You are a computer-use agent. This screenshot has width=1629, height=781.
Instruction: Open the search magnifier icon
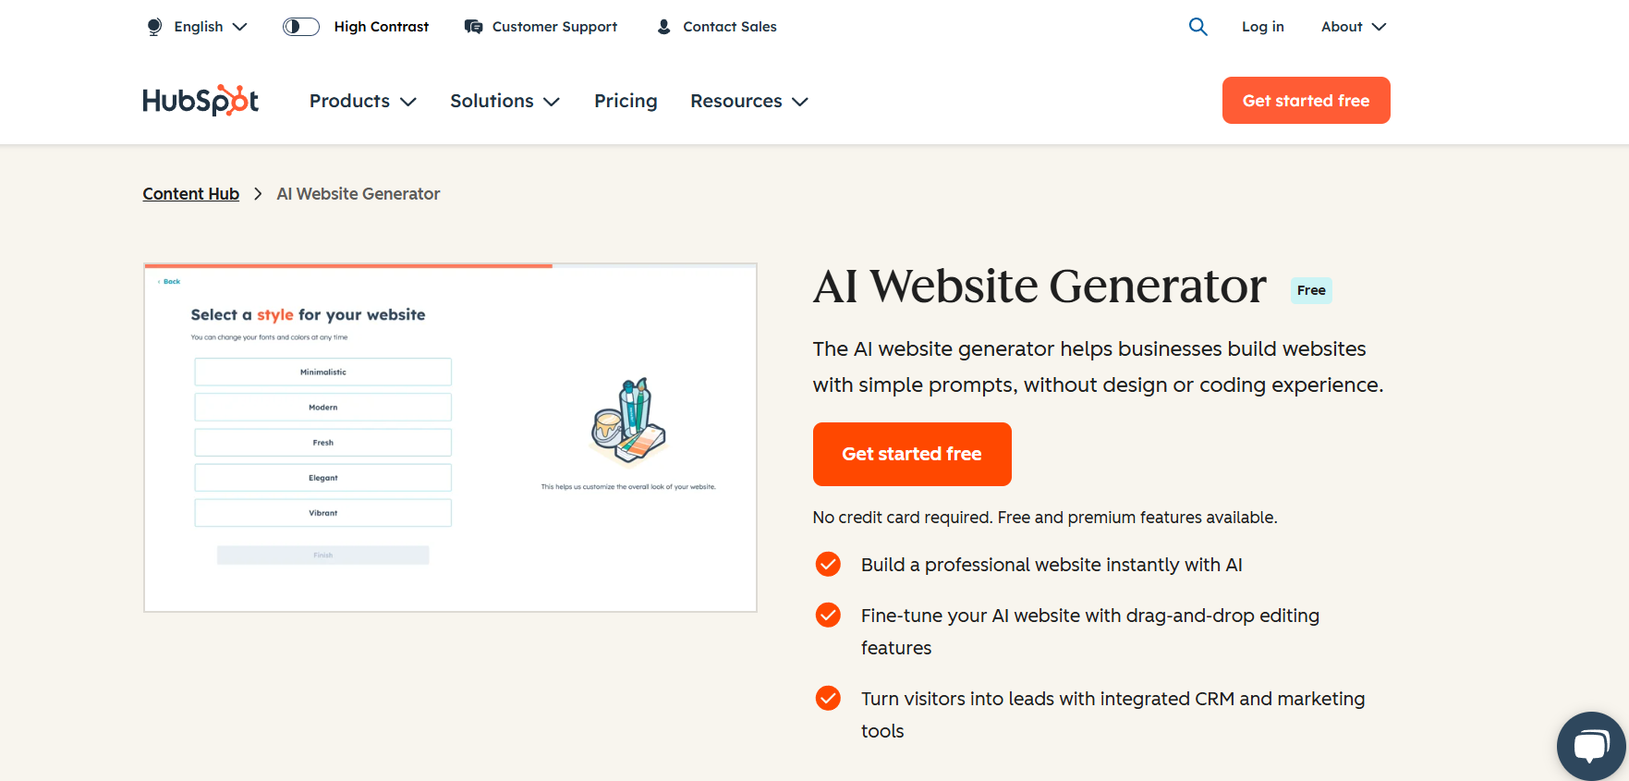[1197, 27]
